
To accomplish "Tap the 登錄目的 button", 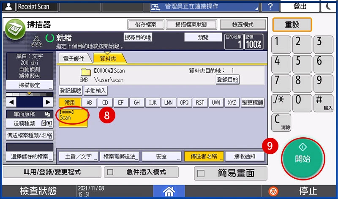I will tap(228, 79).
